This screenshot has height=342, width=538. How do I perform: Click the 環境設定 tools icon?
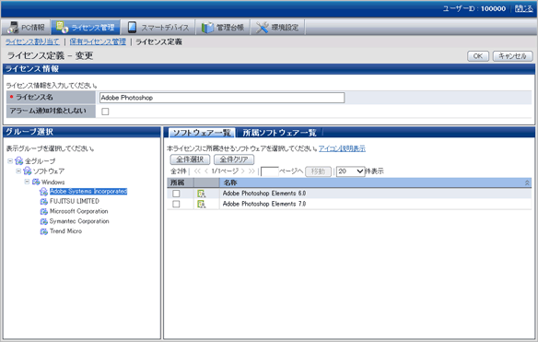(x=263, y=28)
